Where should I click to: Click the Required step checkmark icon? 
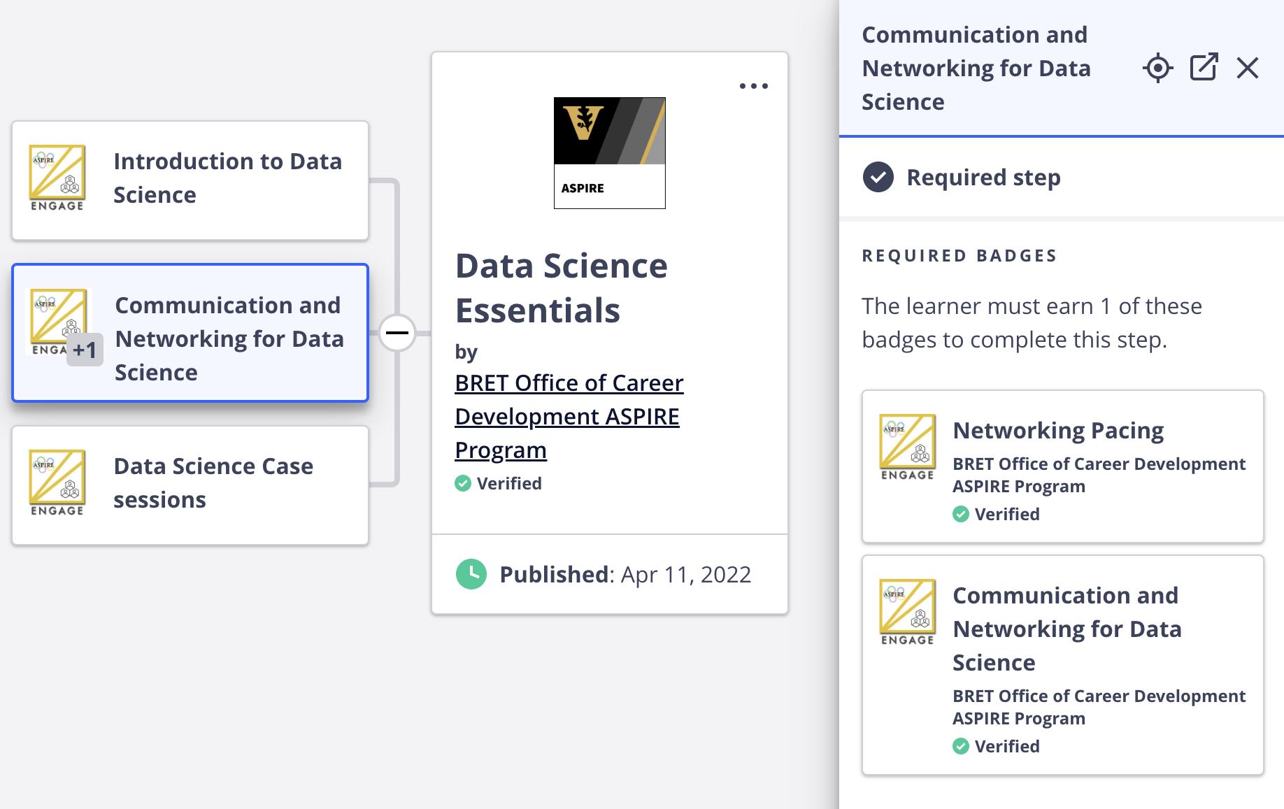click(x=878, y=177)
